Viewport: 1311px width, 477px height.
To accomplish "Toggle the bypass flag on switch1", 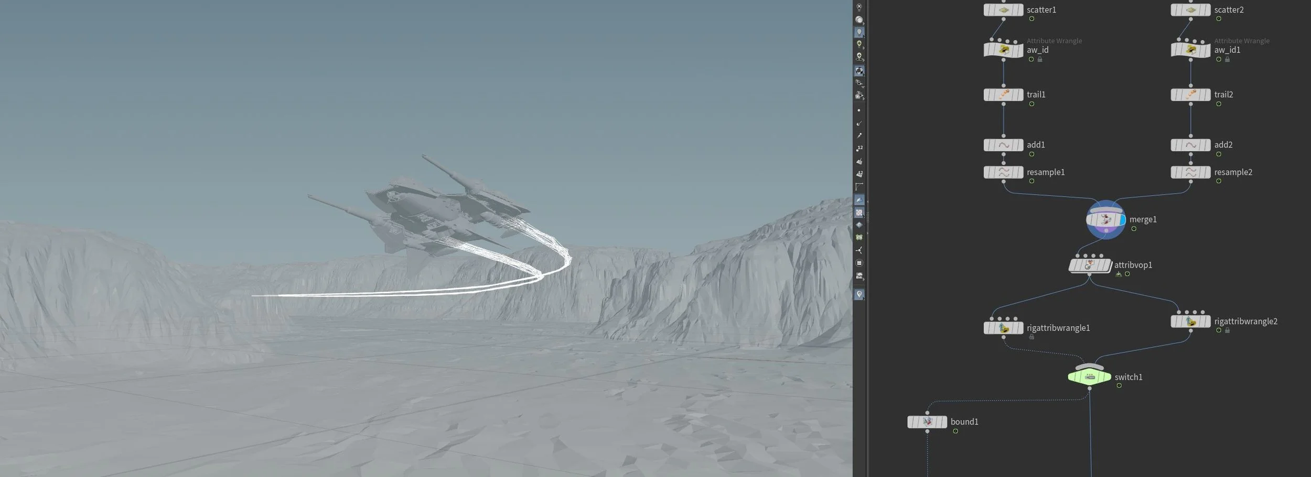I will [x=1072, y=377].
